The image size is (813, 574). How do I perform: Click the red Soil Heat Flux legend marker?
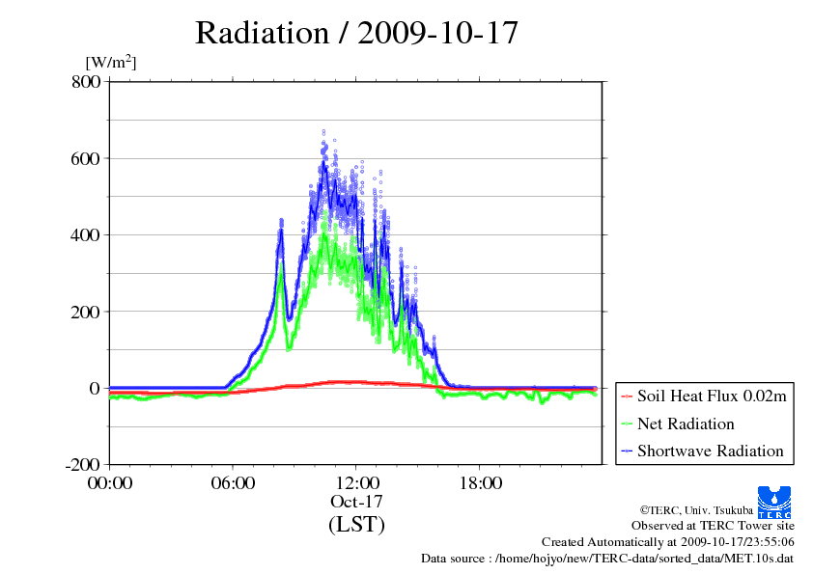[x=627, y=396]
